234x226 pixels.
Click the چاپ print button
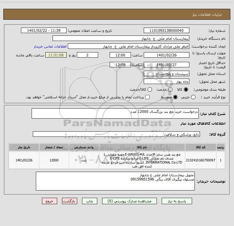[90, 201]
